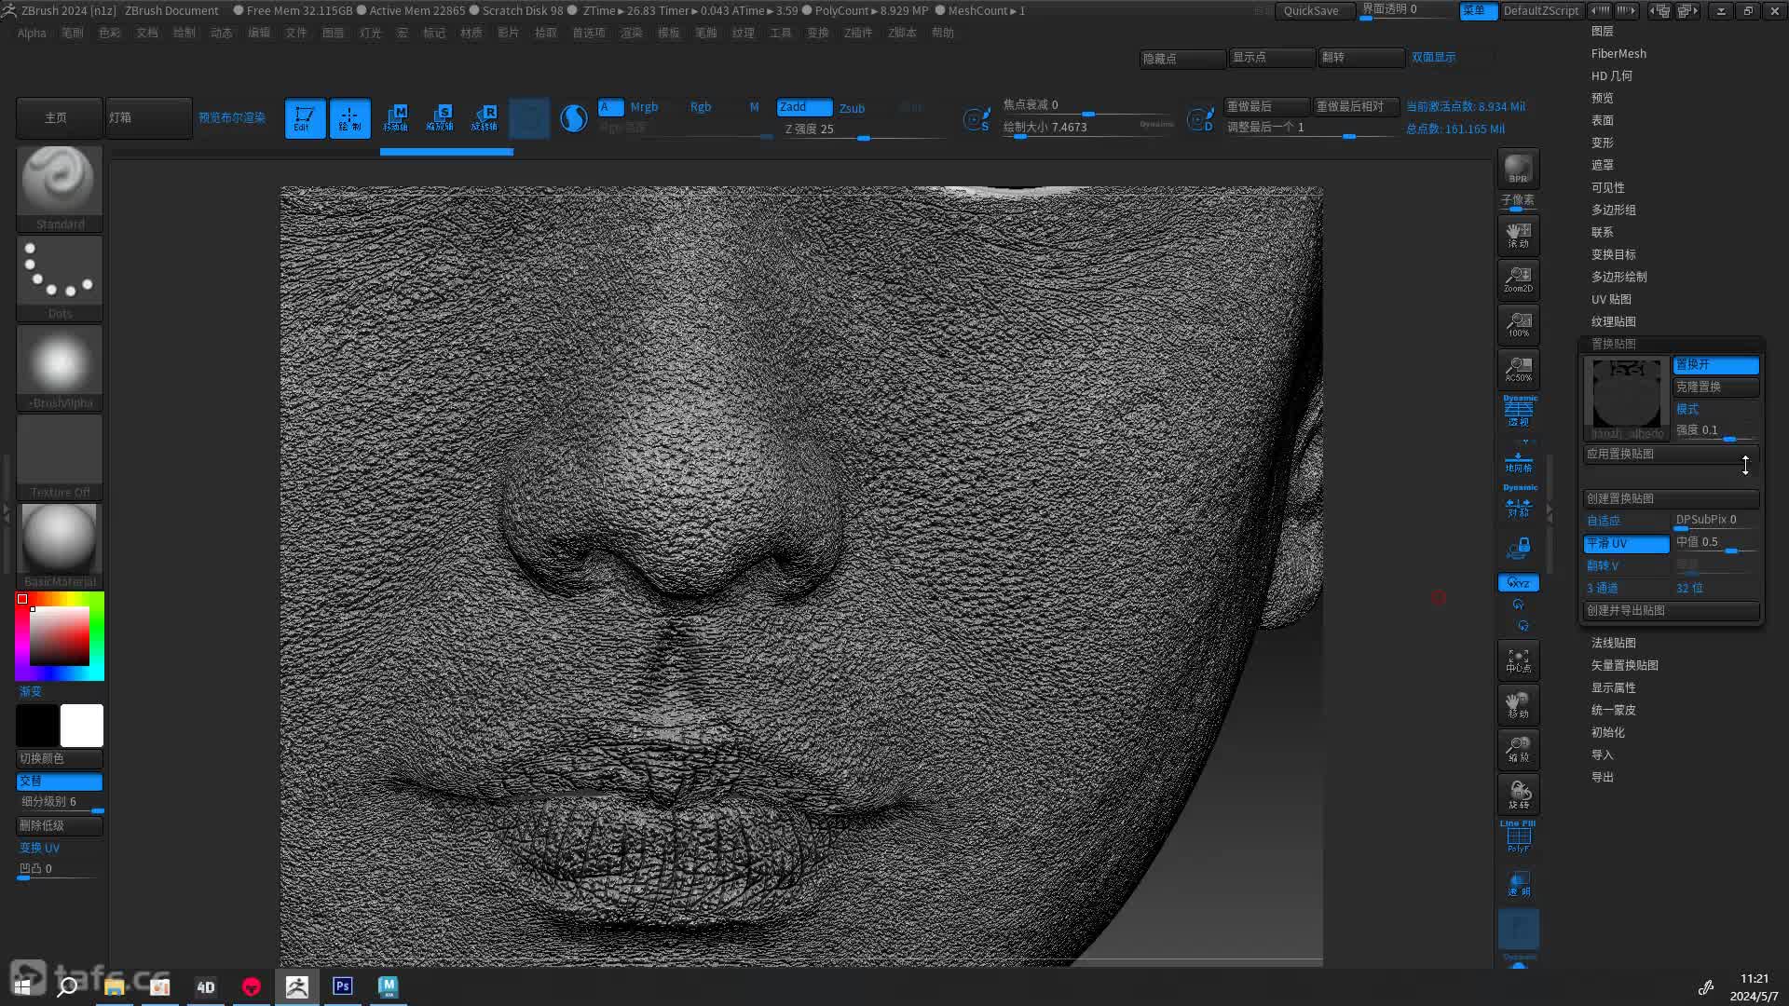Image resolution: width=1789 pixels, height=1006 pixels.
Task: Toggle the Zsub sculpt mode
Action: click(852, 108)
